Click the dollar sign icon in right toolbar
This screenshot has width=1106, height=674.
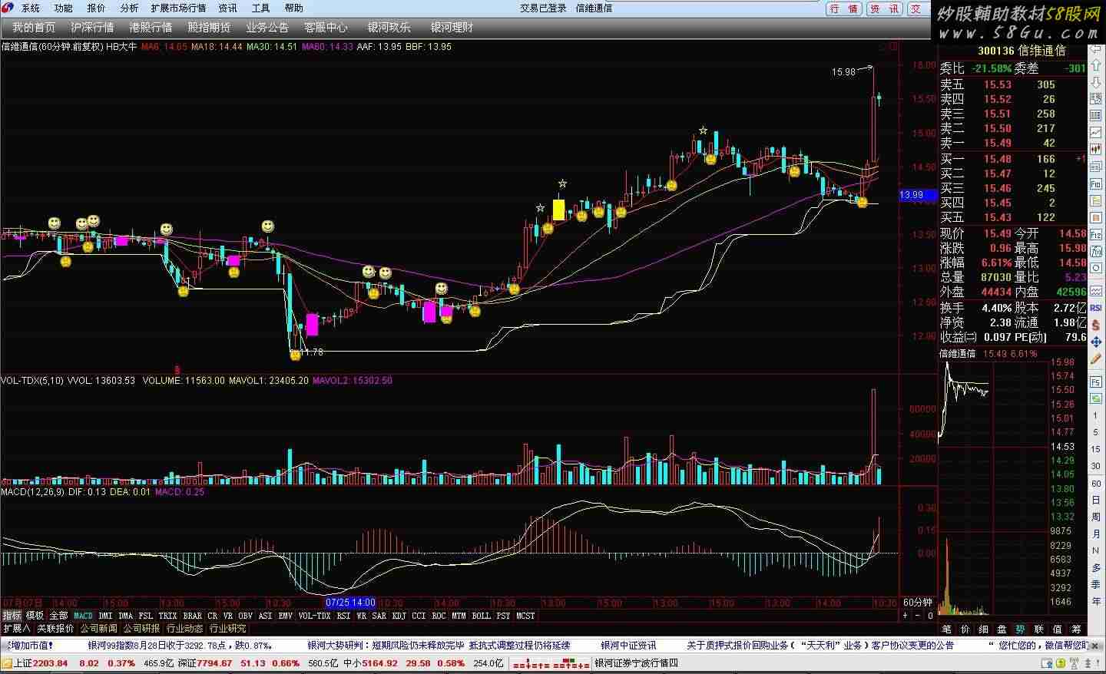coord(1097,324)
